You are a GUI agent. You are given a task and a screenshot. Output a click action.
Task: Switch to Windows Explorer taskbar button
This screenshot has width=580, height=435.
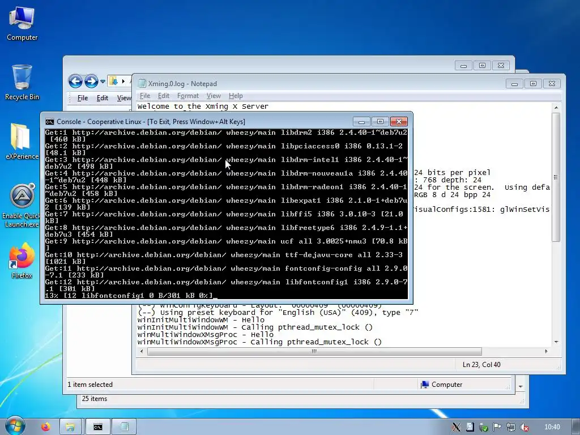70,427
